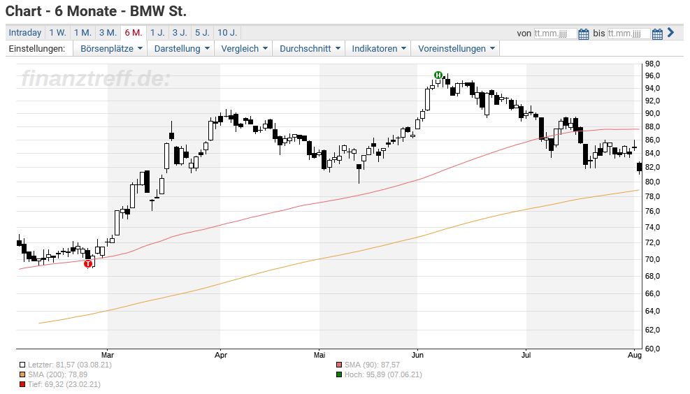690x394 pixels.
Task: Select the 1 W. time range tab
Action: point(57,33)
